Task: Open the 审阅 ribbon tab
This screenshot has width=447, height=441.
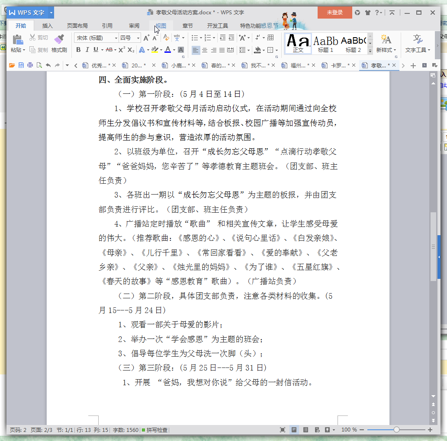Action: 134,26
